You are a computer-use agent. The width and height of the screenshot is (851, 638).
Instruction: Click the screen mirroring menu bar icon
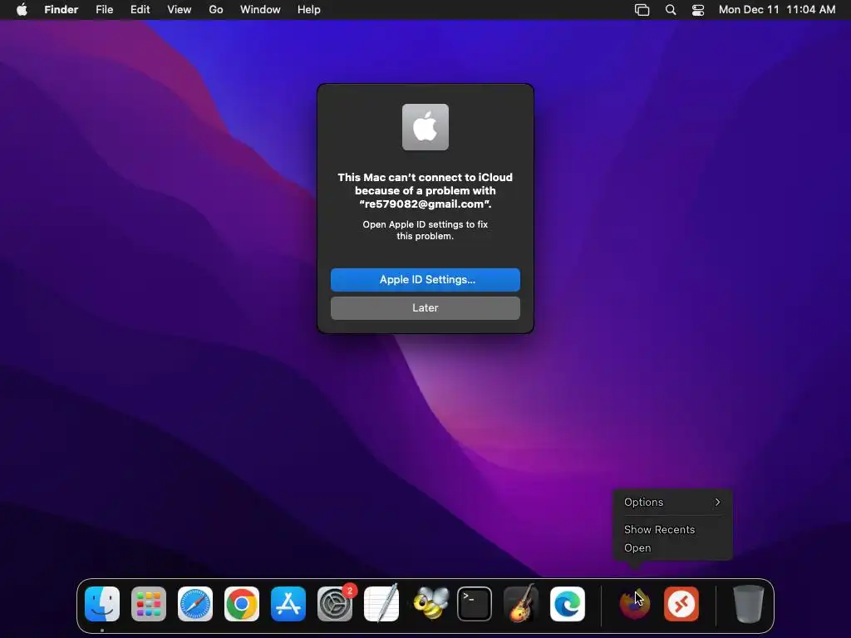point(642,10)
